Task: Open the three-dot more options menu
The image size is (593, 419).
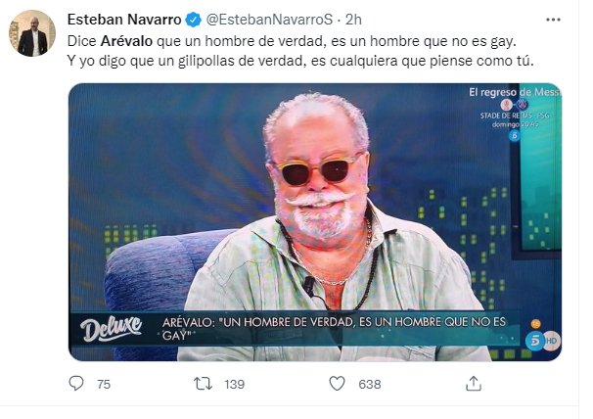Action: tap(553, 20)
